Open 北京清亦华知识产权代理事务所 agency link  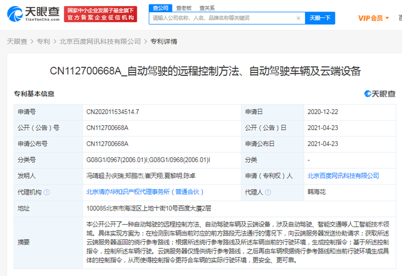tap(145, 192)
